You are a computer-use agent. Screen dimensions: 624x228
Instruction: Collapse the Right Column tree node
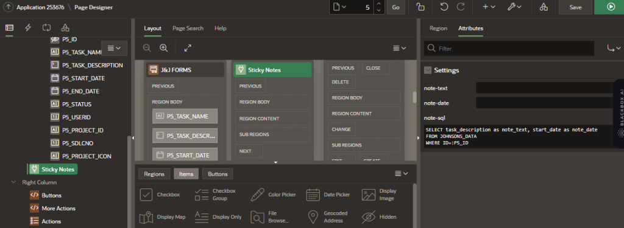pyautogui.click(x=14, y=182)
